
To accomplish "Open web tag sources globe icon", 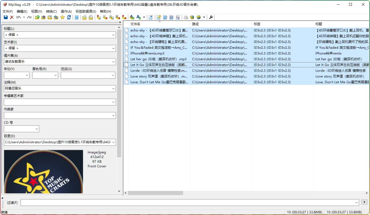I will click(198, 17).
